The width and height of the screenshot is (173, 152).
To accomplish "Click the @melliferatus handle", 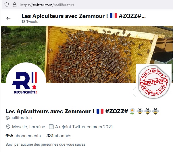I will click(x=18, y=118).
